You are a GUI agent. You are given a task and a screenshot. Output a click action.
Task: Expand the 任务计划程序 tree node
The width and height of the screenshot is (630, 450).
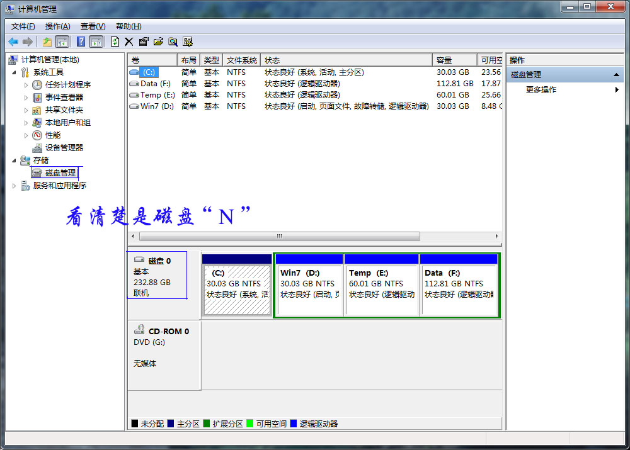pyautogui.click(x=26, y=85)
